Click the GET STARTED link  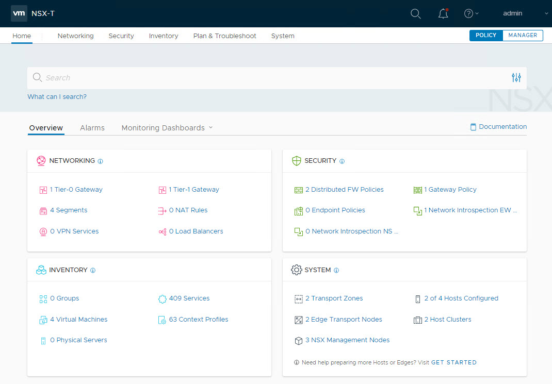[x=454, y=362]
